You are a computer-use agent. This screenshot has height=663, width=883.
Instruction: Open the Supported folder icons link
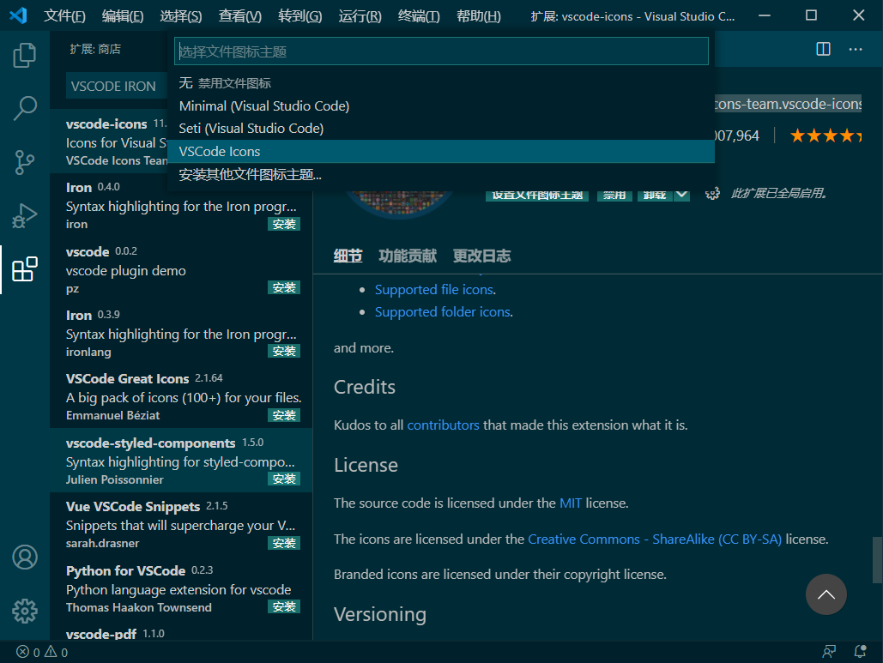443,312
